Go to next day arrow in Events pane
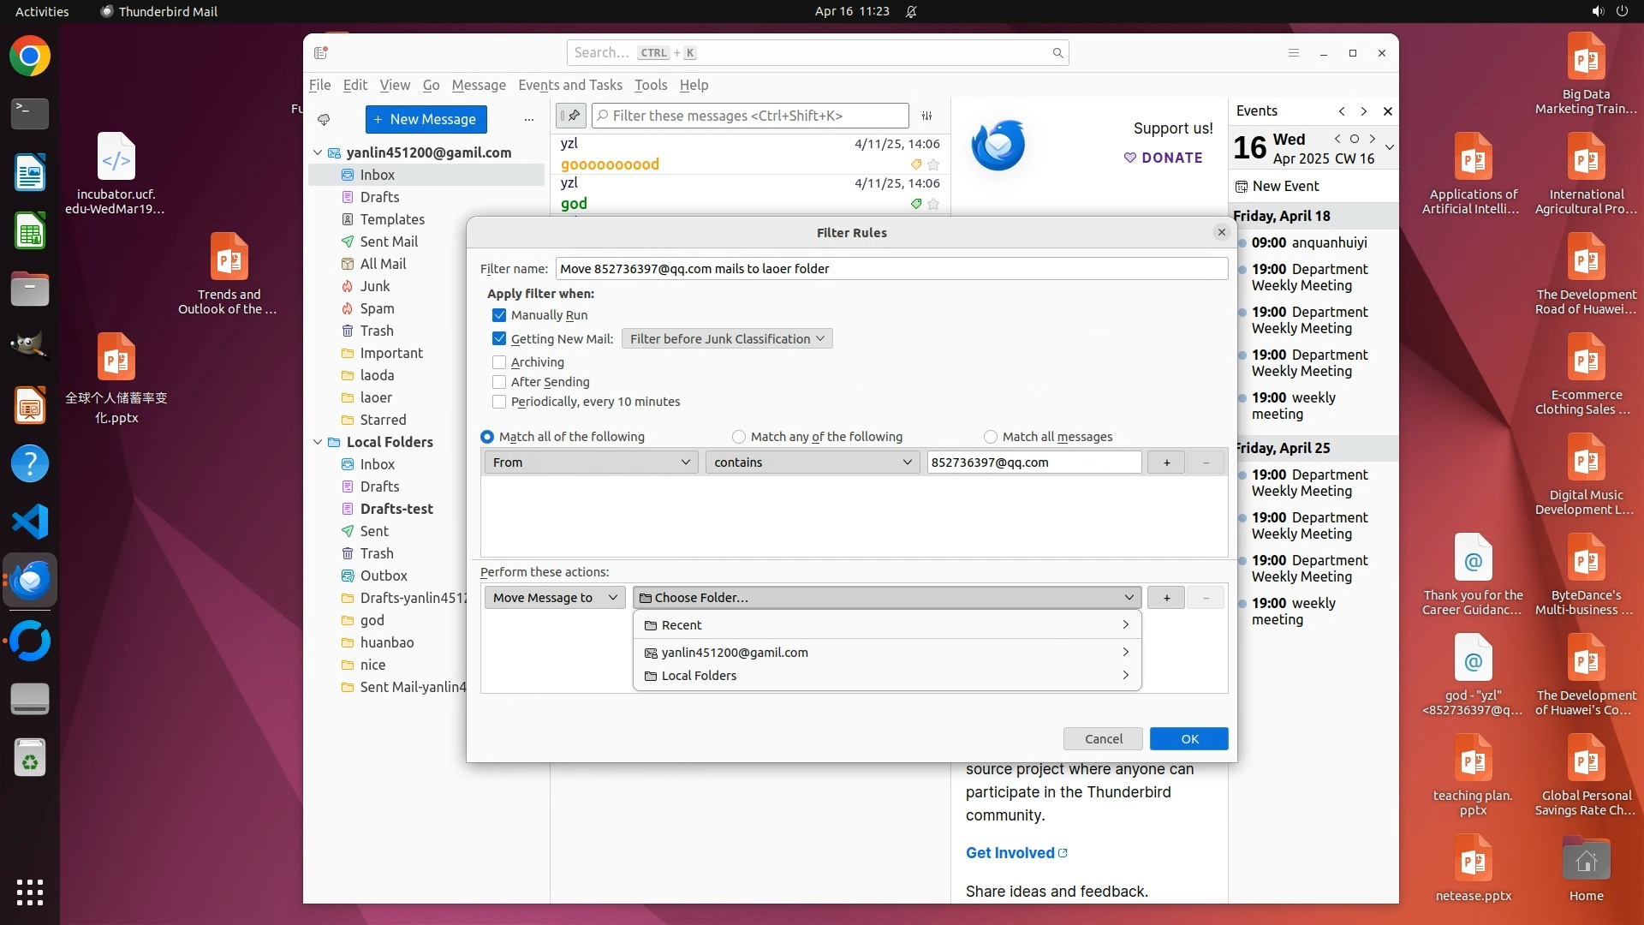1644x925 pixels. tap(1373, 139)
